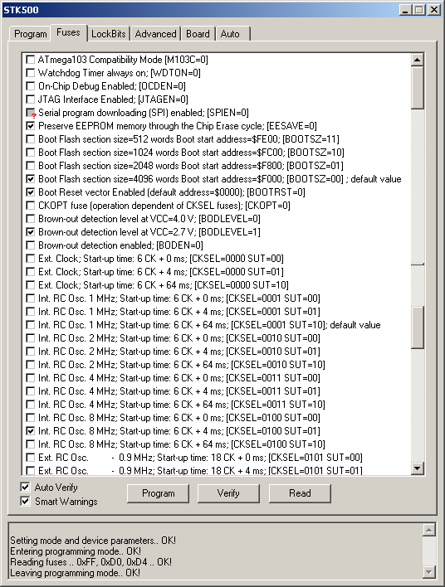Image resolution: width=445 pixels, height=587 pixels.
Task: Toggle Brown-out level VCC=2.7 V
Action: 30,232
